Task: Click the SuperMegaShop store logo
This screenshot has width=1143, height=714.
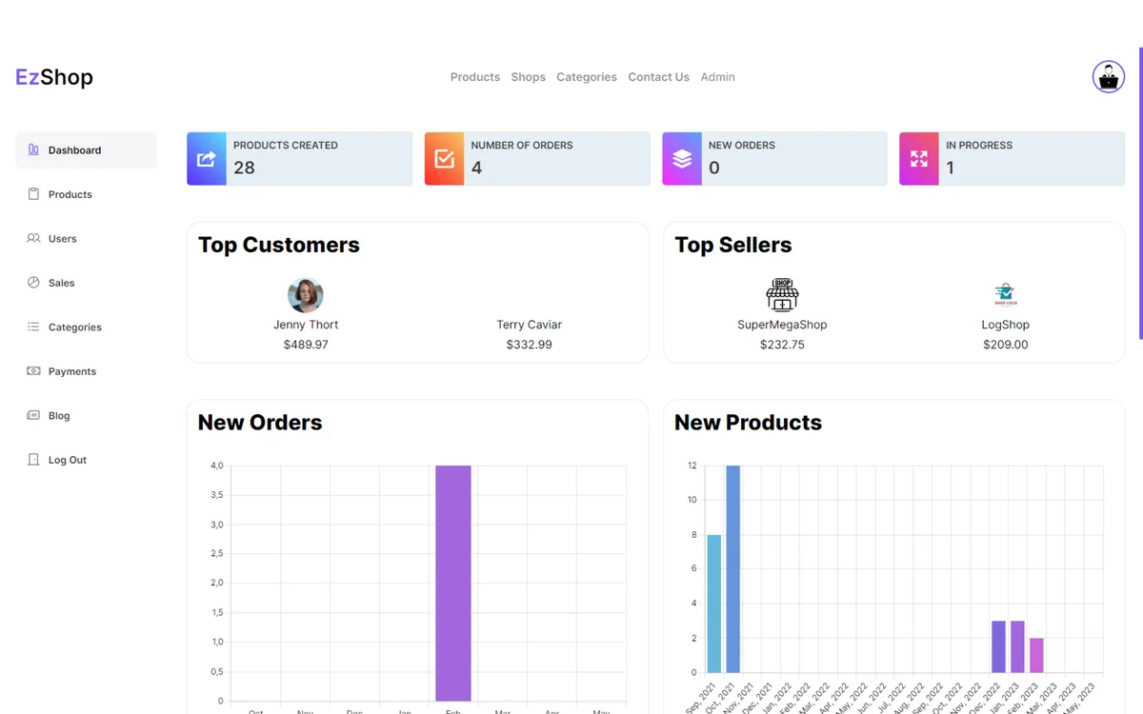Action: 782,295
